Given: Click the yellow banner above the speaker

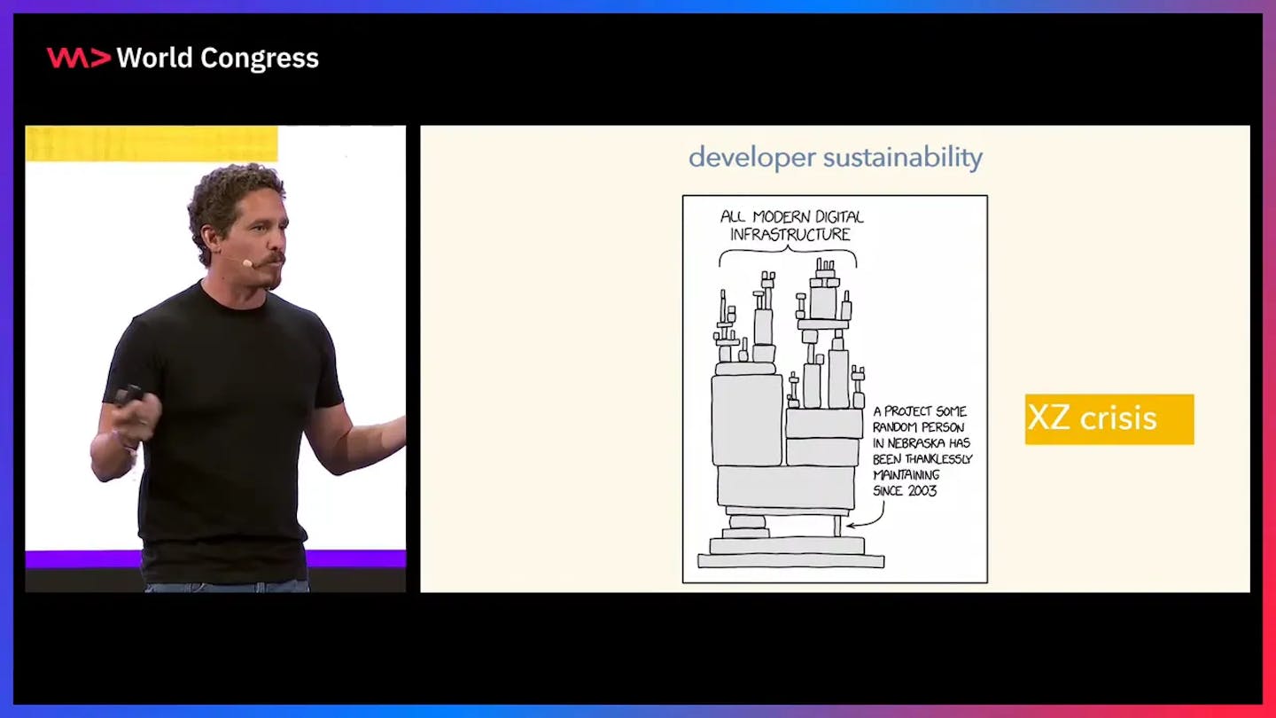Looking at the screenshot, I should (152, 144).
